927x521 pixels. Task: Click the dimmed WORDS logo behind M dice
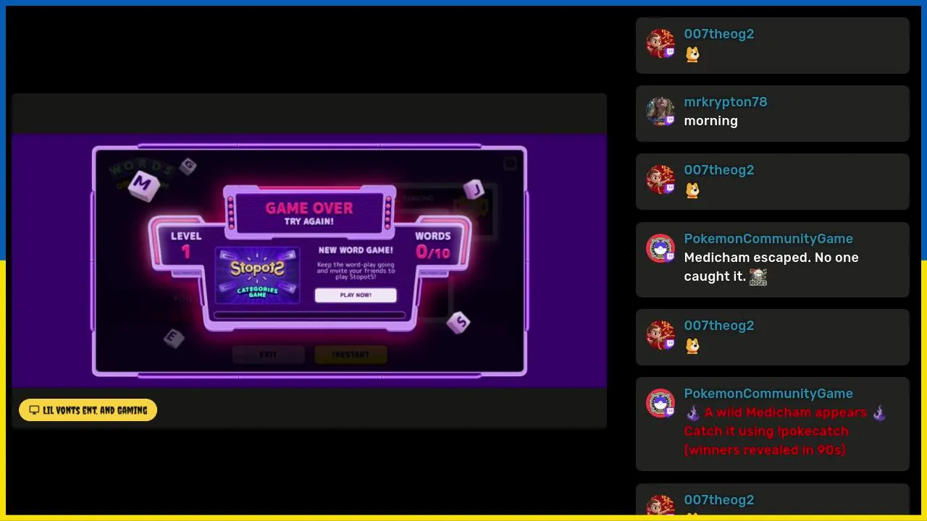click(x=142, y=176)
